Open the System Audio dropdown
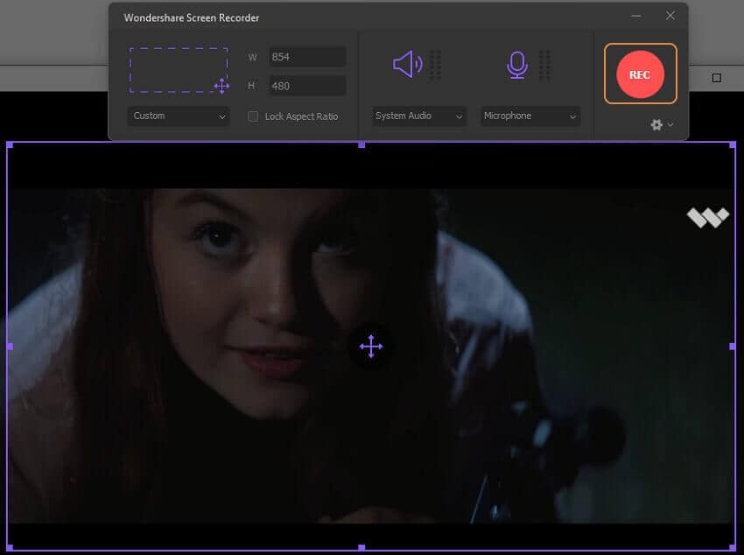 [x=419, y=116]
